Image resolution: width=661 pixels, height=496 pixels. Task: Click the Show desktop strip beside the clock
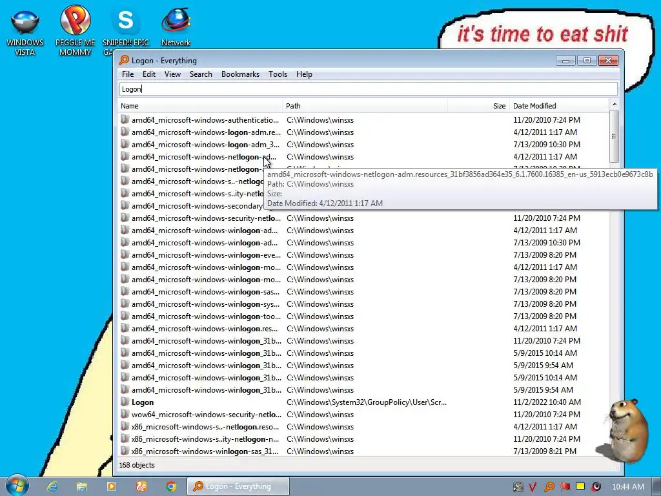tap(656, 486)
